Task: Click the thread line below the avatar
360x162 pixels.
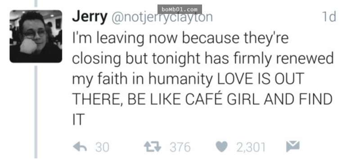Action: [x=36, y=112]
